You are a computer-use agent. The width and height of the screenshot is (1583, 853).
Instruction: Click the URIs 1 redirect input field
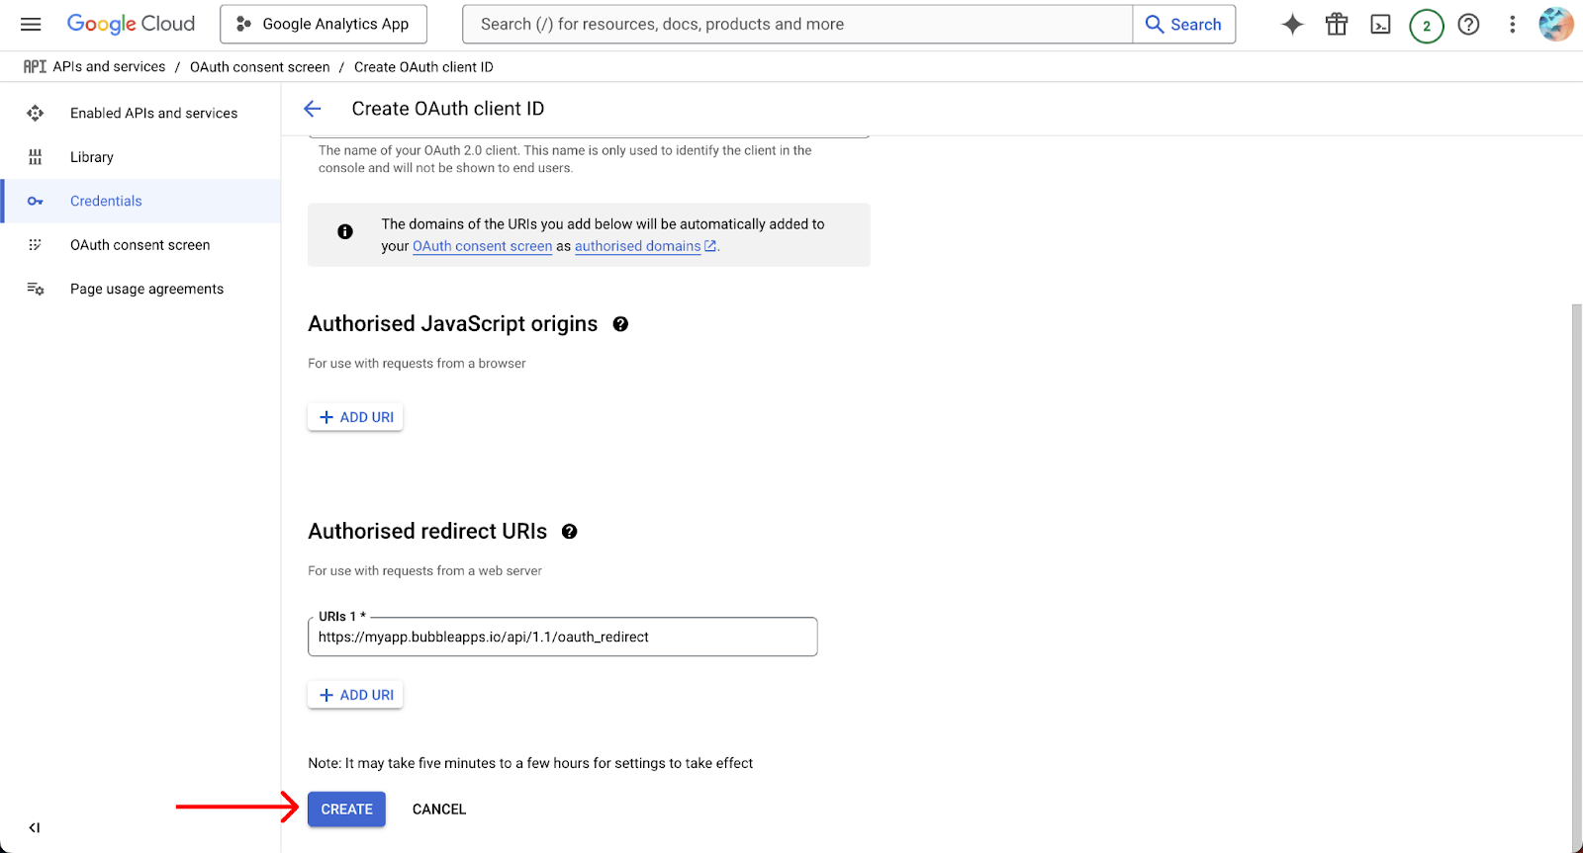coord(562,638)
